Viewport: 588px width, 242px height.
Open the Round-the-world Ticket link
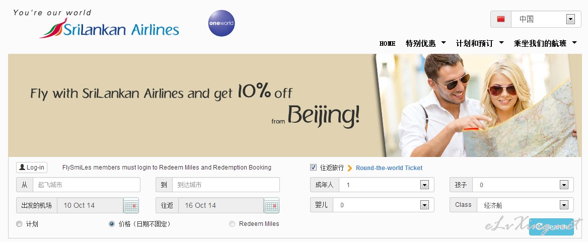pos(389,168)
